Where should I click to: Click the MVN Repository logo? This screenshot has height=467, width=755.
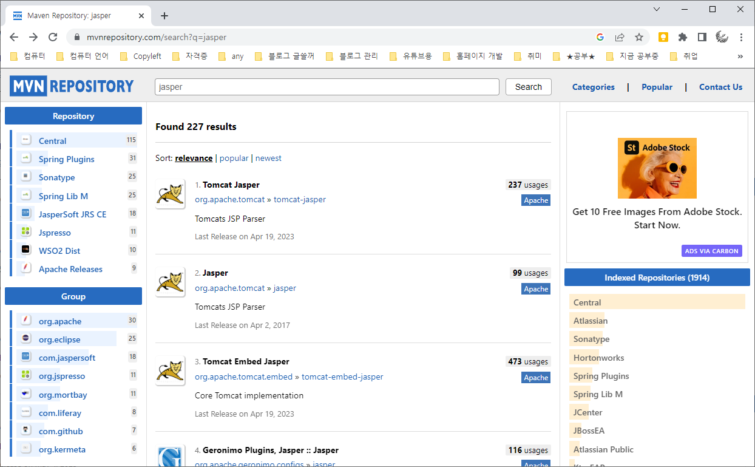pyautogui.click(x=72, y=86)
